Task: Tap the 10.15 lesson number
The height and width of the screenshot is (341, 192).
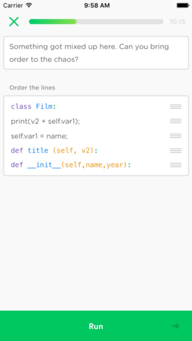Action: click(x=177, y=22)
